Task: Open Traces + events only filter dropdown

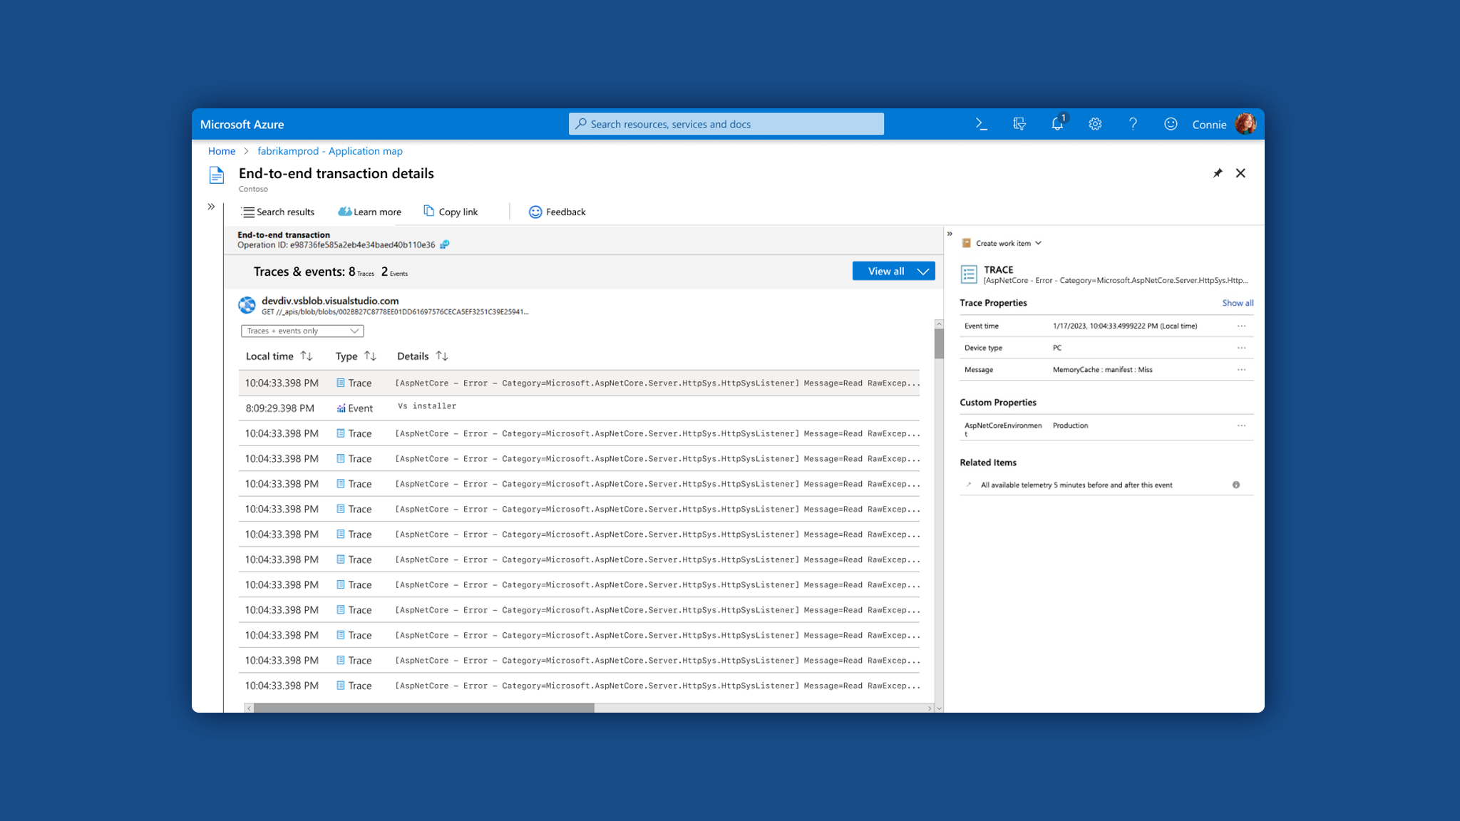Action: [302, 331]
